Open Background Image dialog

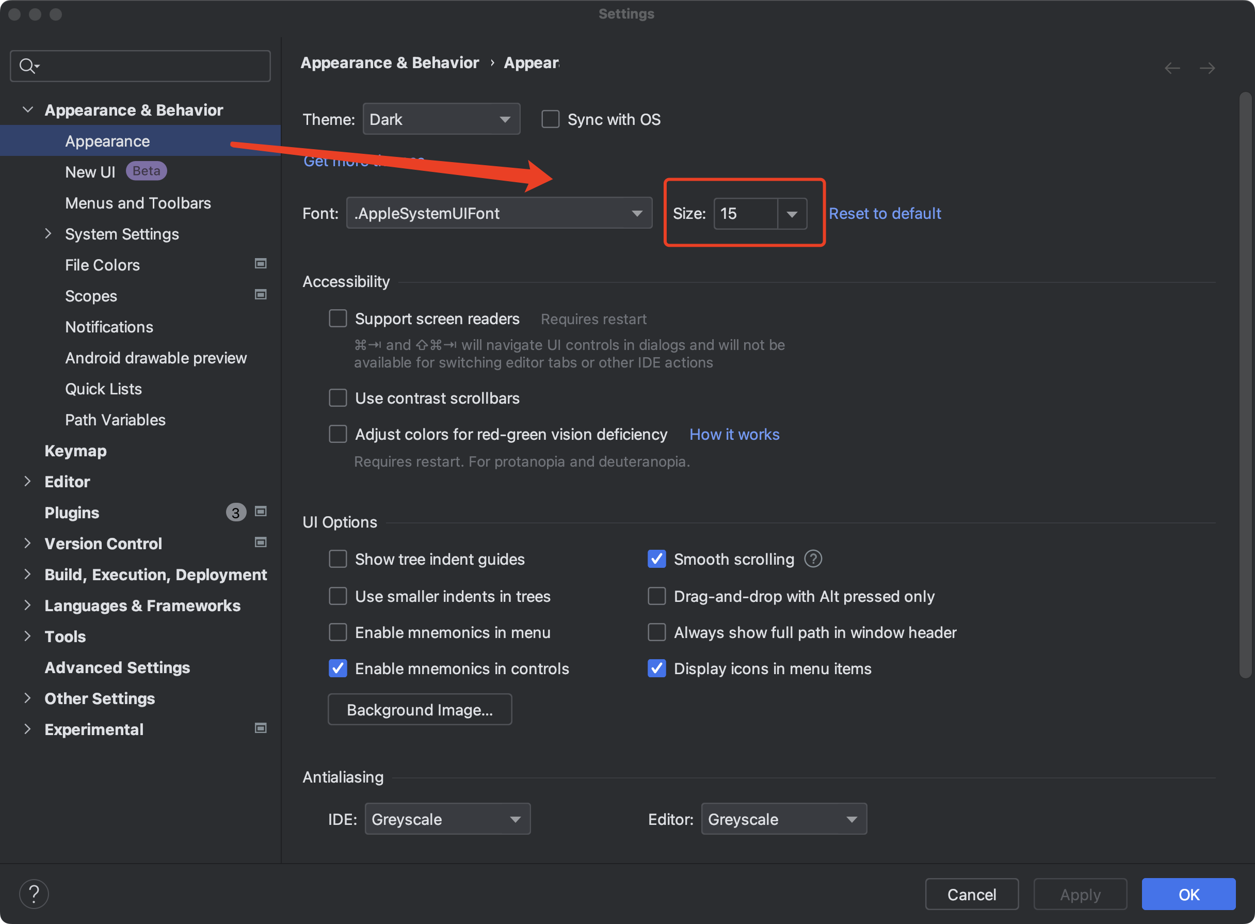point(420,709)
